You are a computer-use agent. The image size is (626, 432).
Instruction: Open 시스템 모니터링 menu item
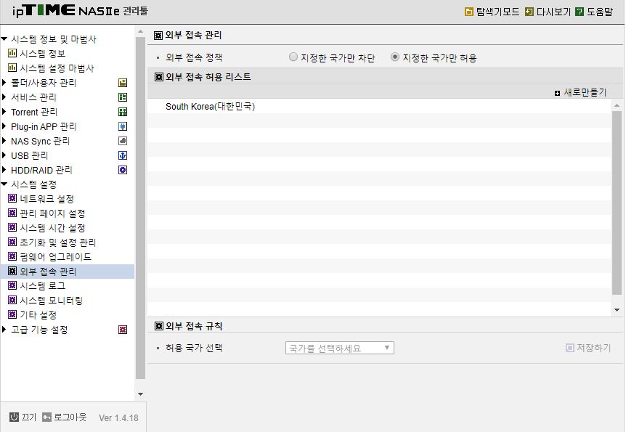[51, 301]
